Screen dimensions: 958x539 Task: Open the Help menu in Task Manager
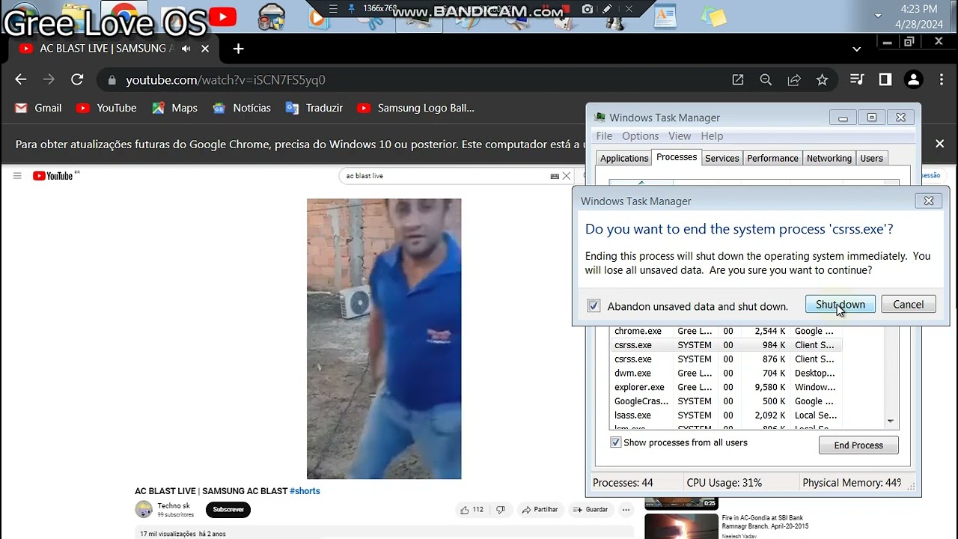point(712,136)
